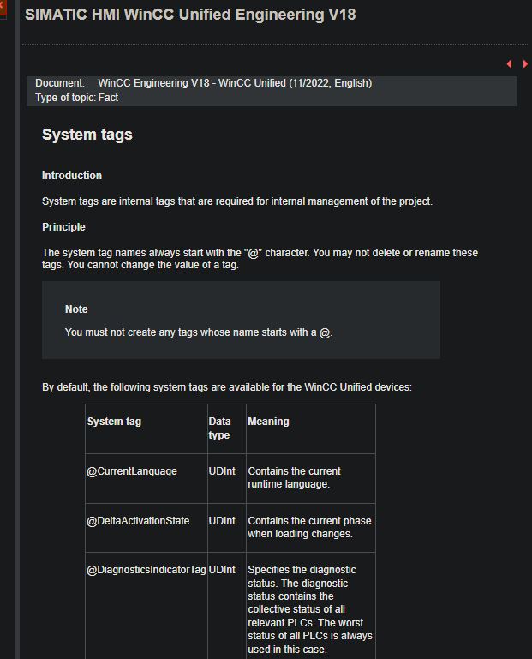The height and width of the screenshot is (659, 532).
Task: Click the orange icon in top-left corner
Action: click(3, 4)
